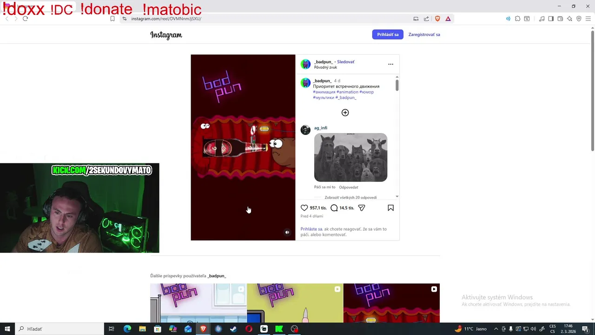This screenshot has height=335, width=595.
Task: Share the reel with the send icon
Action: (x=362, y=208)
